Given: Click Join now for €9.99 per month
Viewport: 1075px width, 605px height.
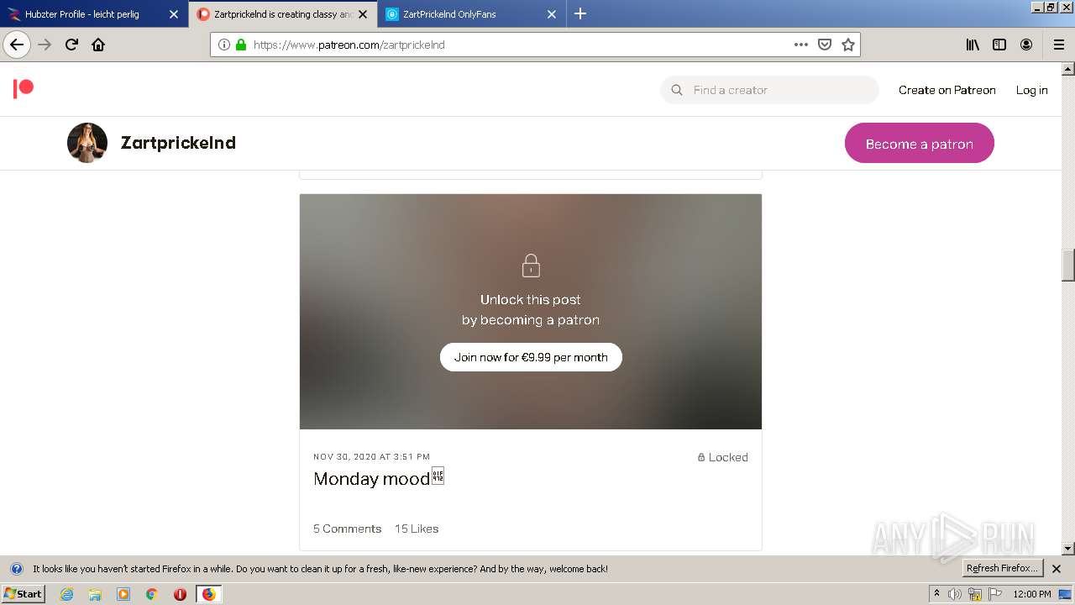Looking at the screenshot, I should coord(531,357).
